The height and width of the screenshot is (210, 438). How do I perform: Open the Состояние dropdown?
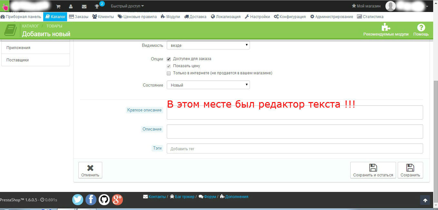(208, 85)
